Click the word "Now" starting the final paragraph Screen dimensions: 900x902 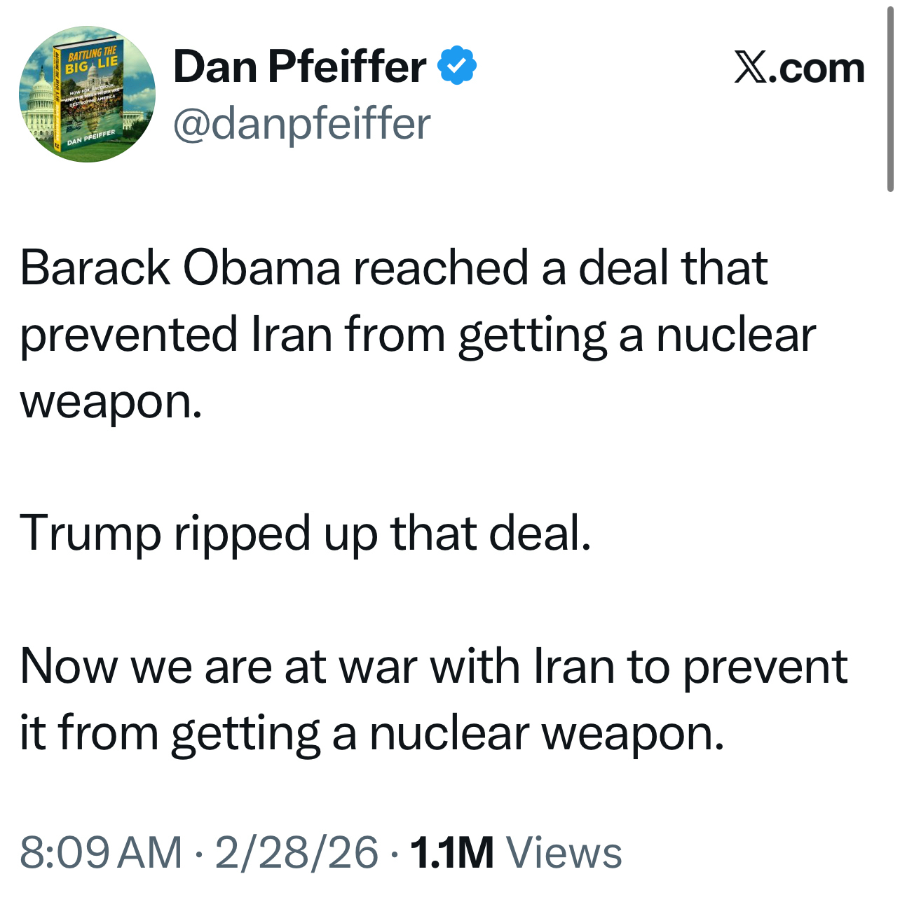69,666
